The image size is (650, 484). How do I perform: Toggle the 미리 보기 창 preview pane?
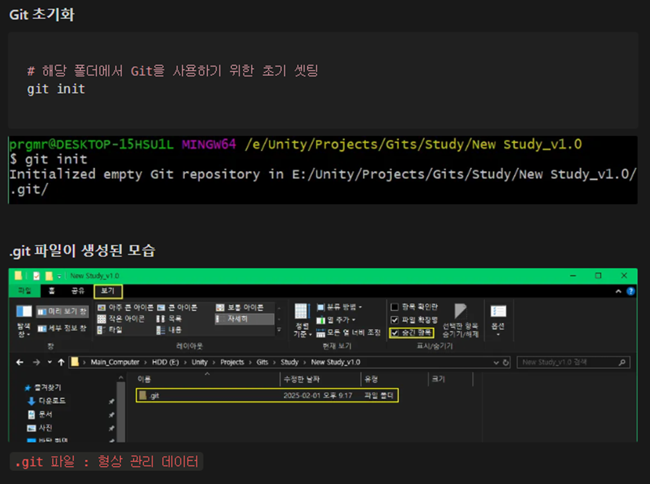(x=62, y=311)
